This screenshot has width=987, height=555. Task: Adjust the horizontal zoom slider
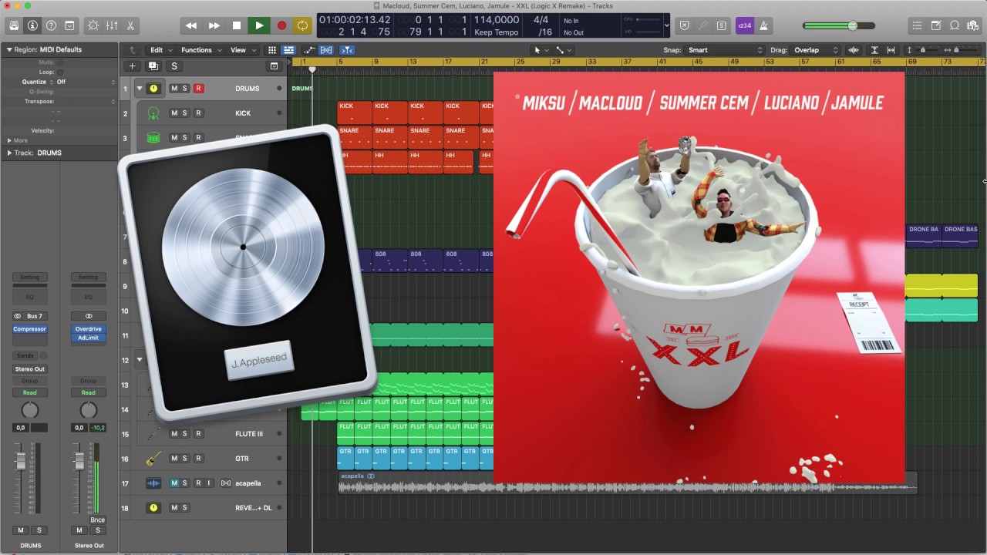(x=957, y=50)
